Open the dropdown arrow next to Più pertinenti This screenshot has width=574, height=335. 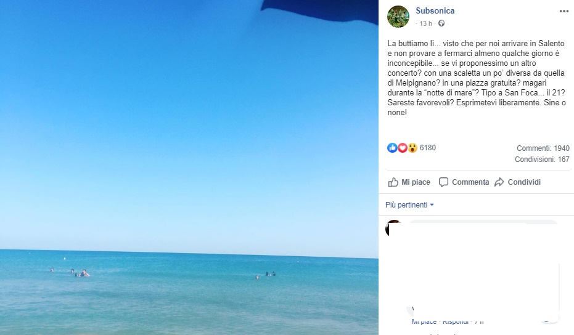coord(432,205)
